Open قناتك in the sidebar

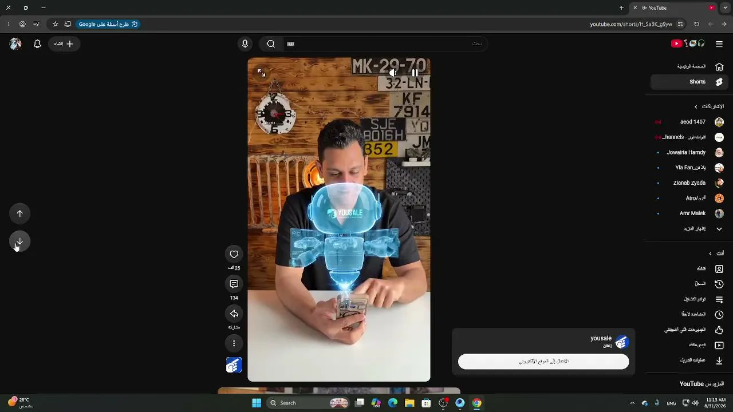[x=689, y=268]
